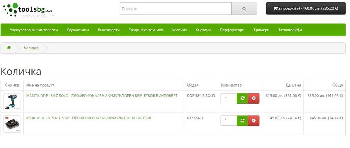350x148 pixels.
Task: Edit quantity field for 632A54-1 battery
Action: (x=229, y=120)
